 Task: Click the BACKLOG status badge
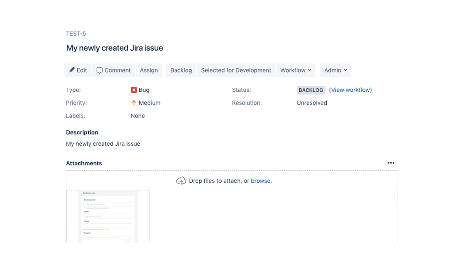[311, 90]
